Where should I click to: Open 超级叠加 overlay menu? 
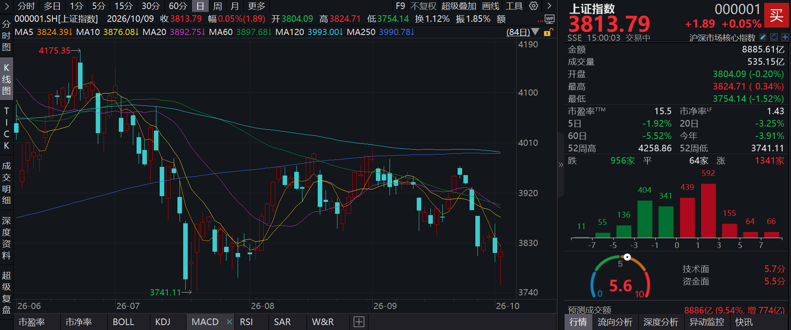point(458,6)
